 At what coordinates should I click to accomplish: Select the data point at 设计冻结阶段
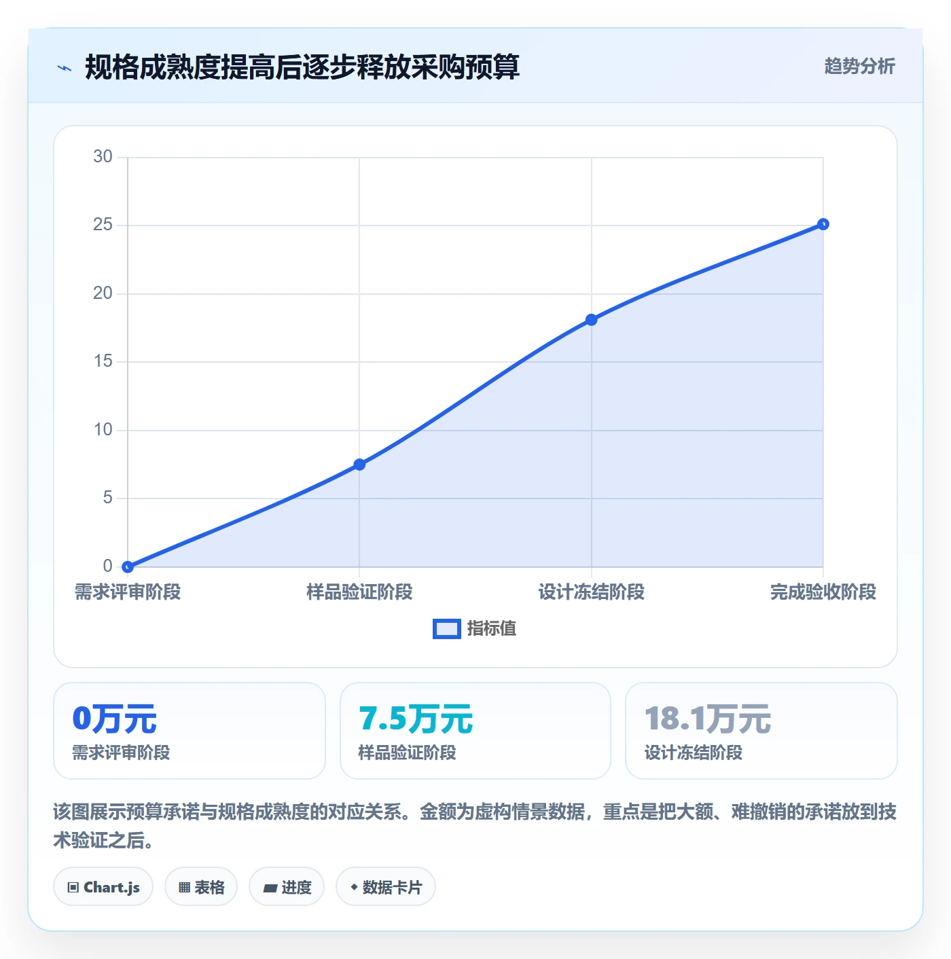[x=592, y=320]
